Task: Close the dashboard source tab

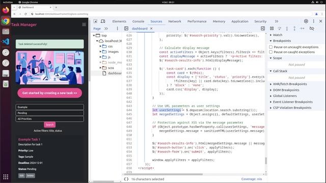Action: [x=151, y=28]
